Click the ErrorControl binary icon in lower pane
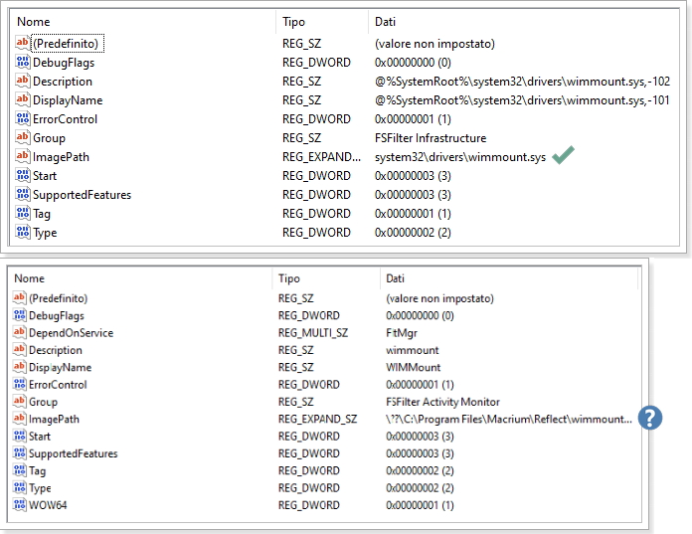The height and width of the screenshot is (534, 692). [x=20, y=384]
